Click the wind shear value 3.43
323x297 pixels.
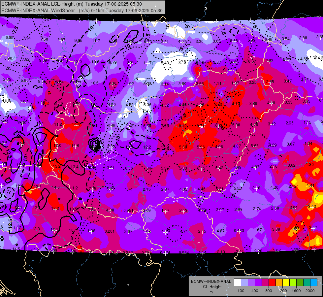(312, 206)
